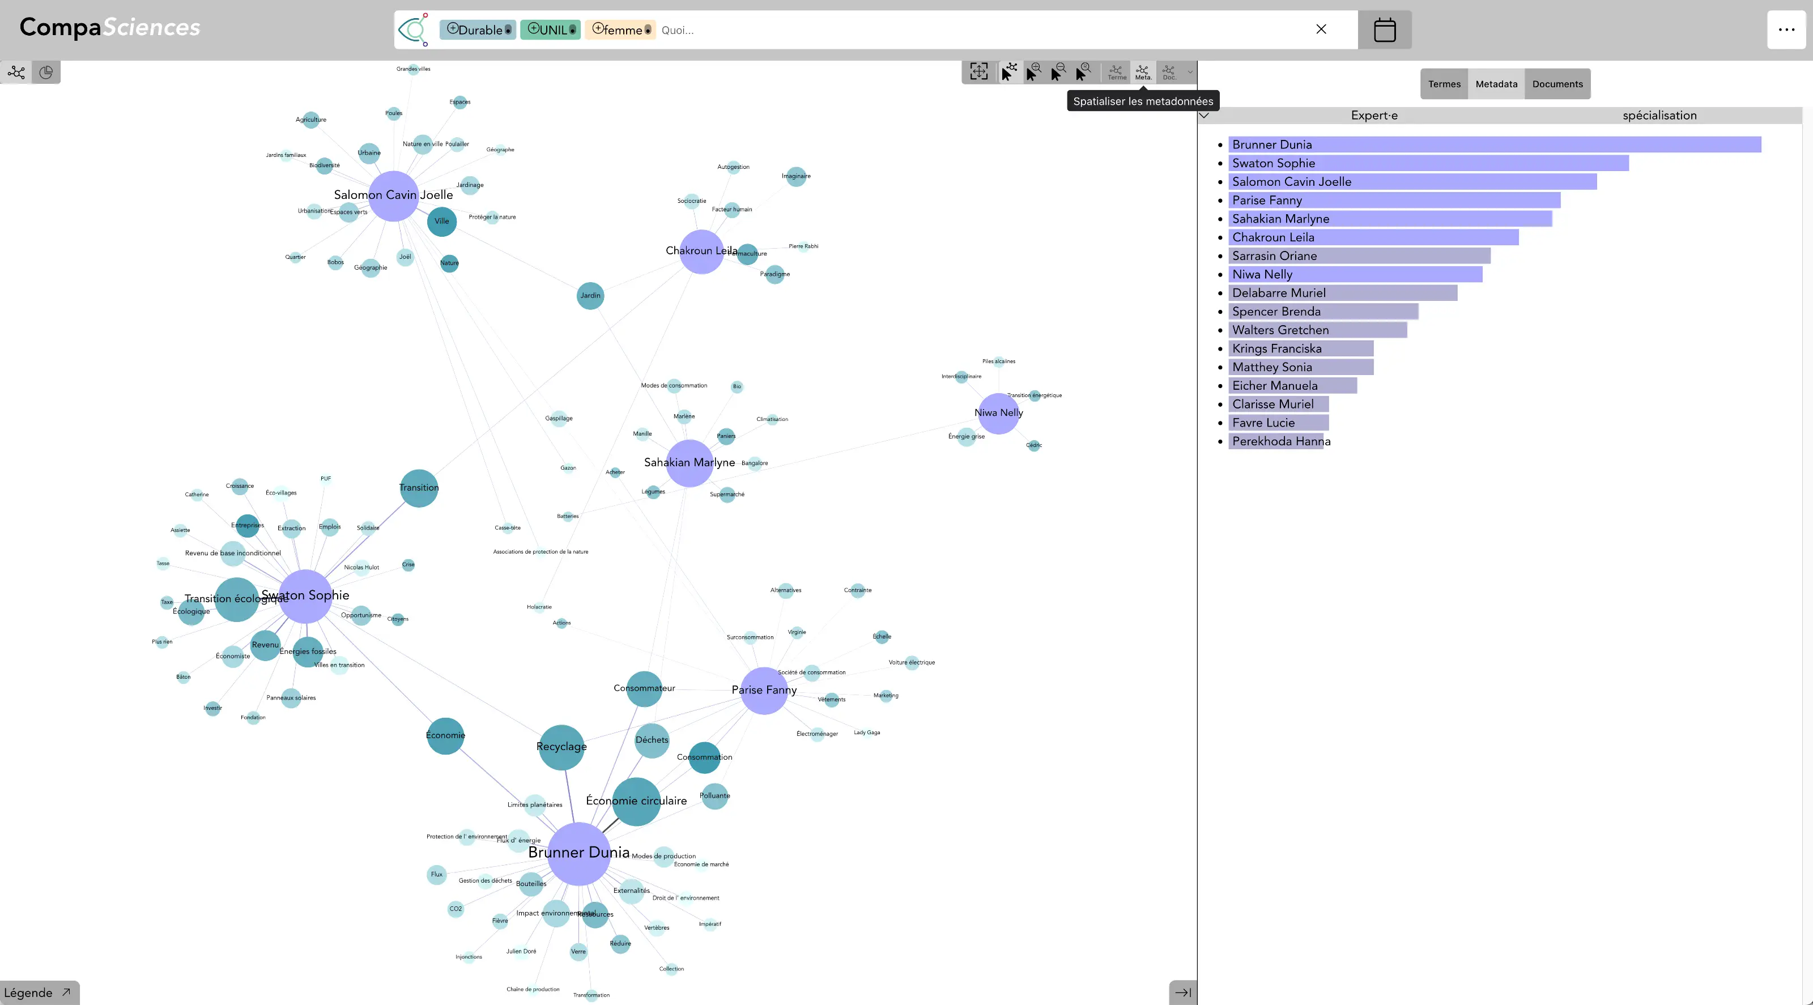Expand the spatialization options chevron
Viewport: 1813px width, 1005px height.
(x=1190, y=72)
